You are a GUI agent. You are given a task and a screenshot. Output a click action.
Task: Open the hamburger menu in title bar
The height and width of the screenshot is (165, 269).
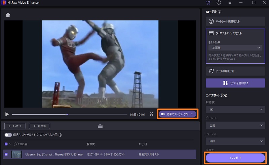230,3
